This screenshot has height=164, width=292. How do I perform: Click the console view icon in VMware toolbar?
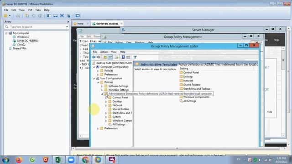78,16
